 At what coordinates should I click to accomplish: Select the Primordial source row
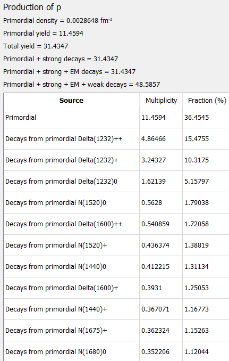coord(116,118)
